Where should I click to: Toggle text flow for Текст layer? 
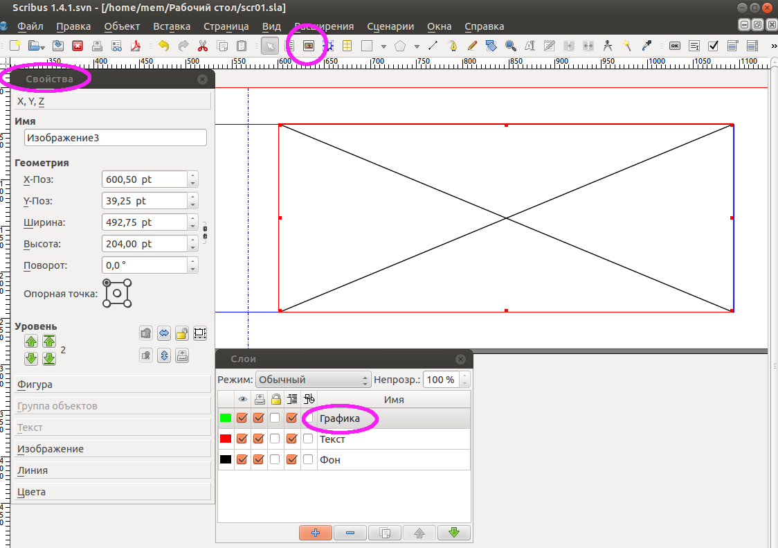coord(292,439)
